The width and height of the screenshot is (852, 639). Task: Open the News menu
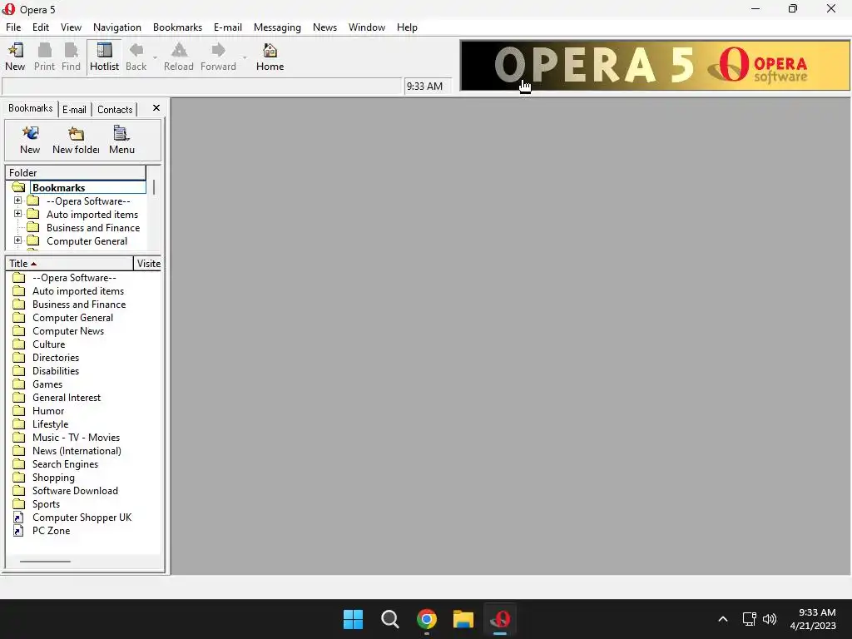click(324, 27)
